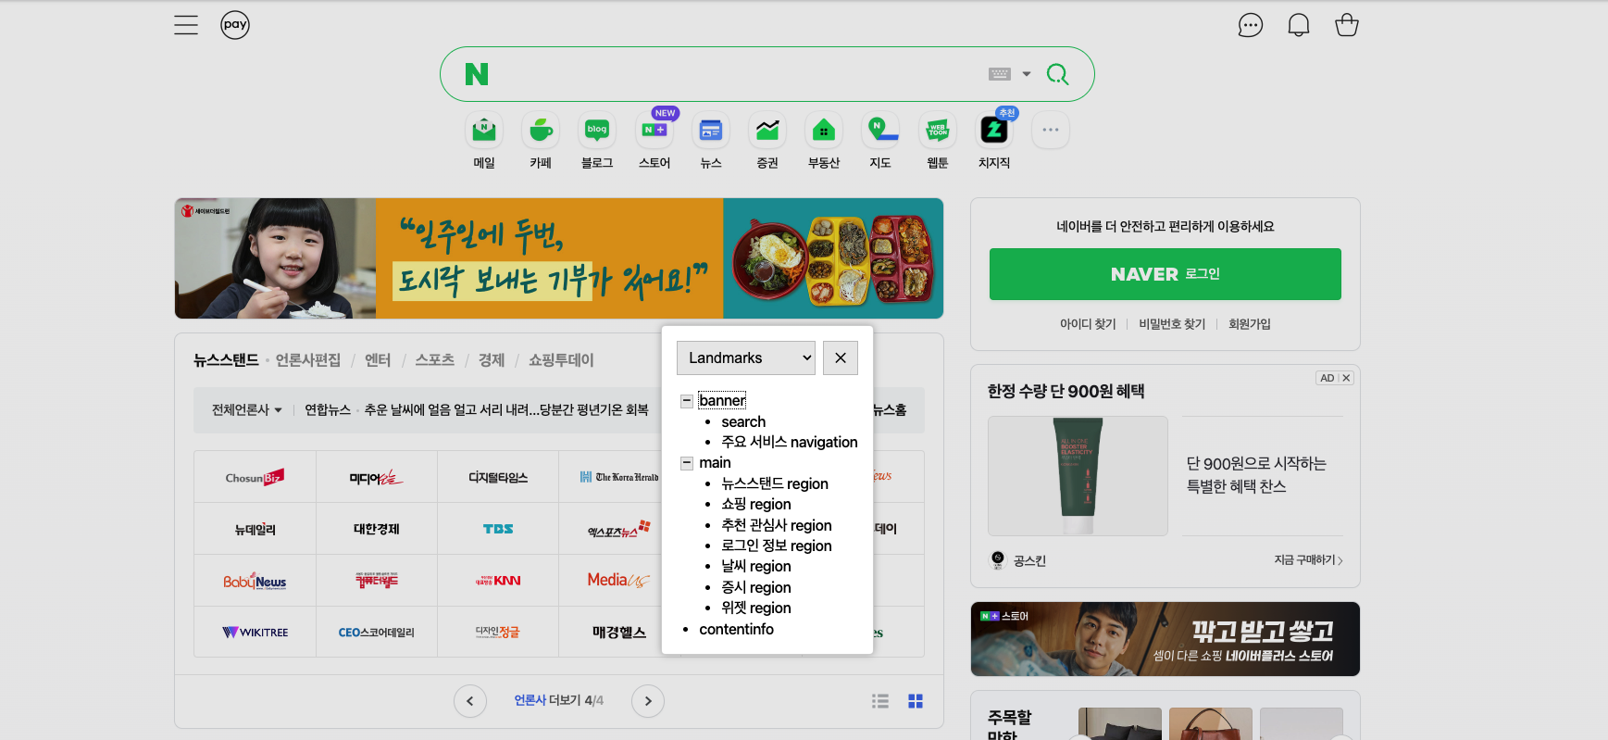Open the notifications bell icon
This screenshot has width=1608, height=740.
(x=1299, y=25)
